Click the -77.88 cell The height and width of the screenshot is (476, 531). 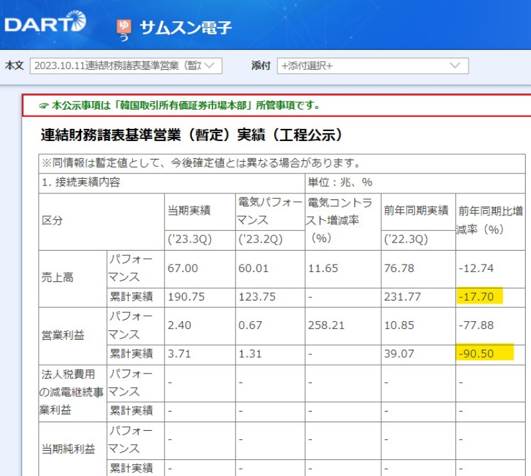pyautogui.click(x=491, y=326)
